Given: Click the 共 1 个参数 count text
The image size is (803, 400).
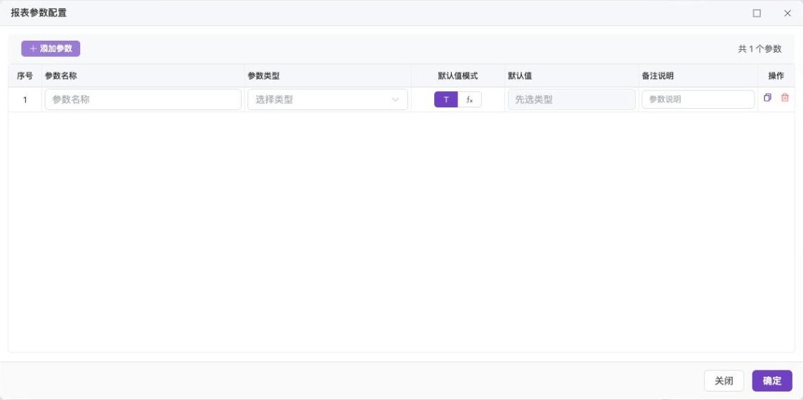Looking at the screenshot, I should [759, 49].
